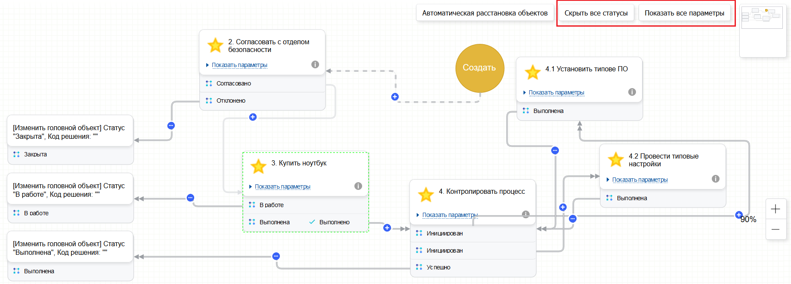The image size is (791, 284).
Task: Toggle 'Скрыть все статусы' button
Action: tap(596, 13)
